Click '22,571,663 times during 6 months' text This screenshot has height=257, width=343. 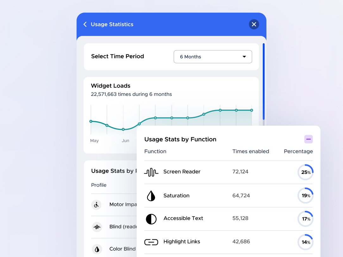point(131,94)
